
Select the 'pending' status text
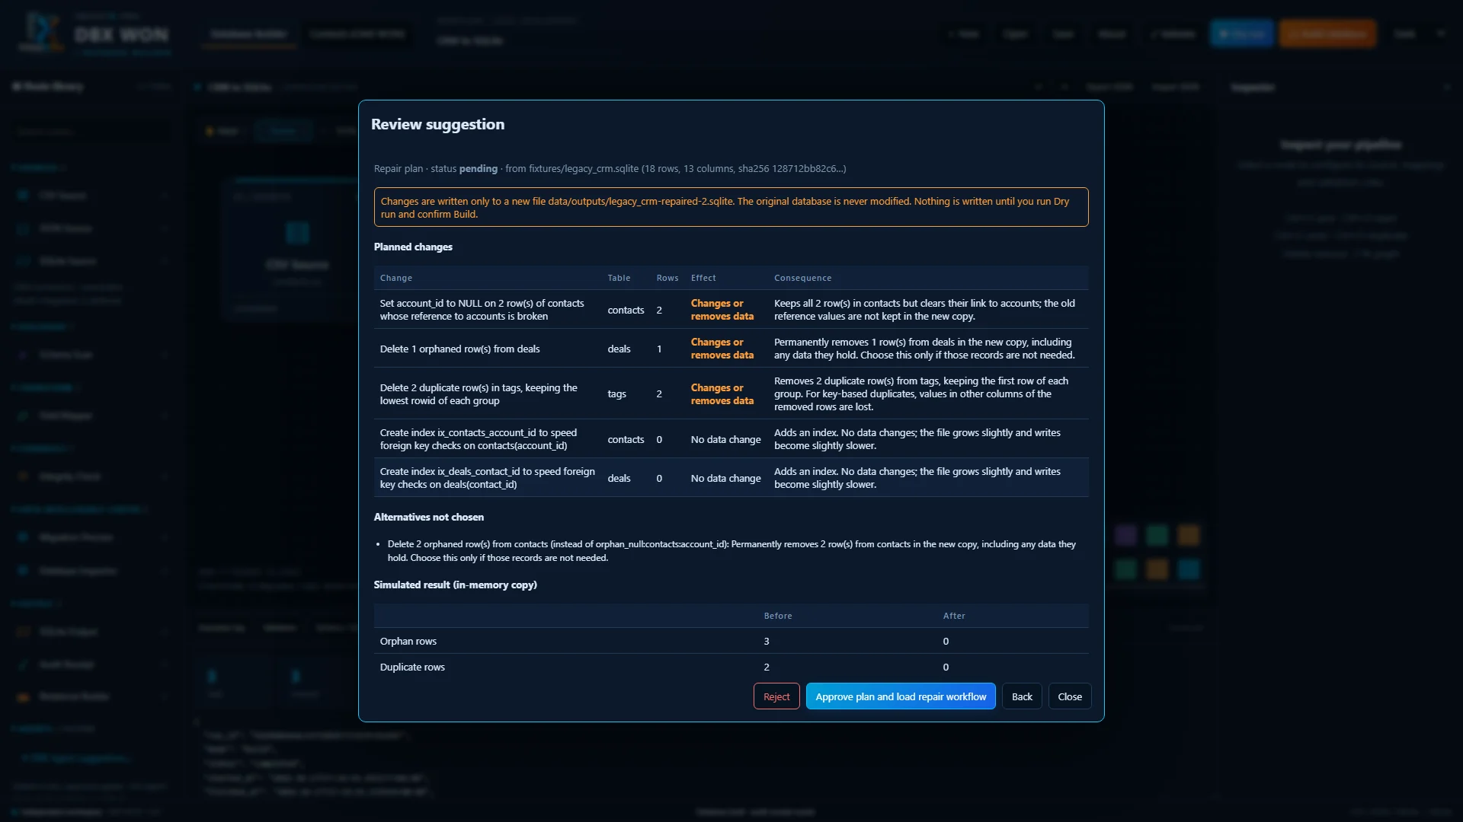point(478,168)
